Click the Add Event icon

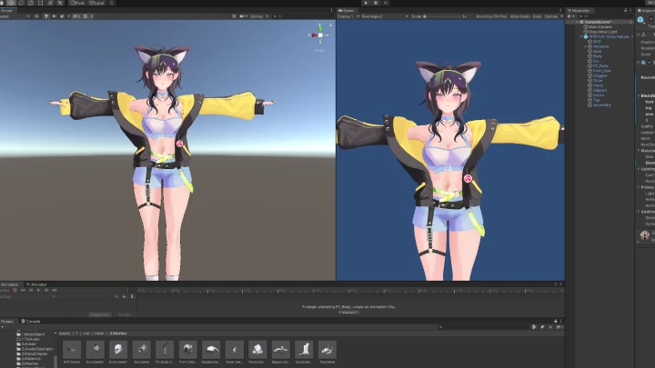click(x=133, y=296)
